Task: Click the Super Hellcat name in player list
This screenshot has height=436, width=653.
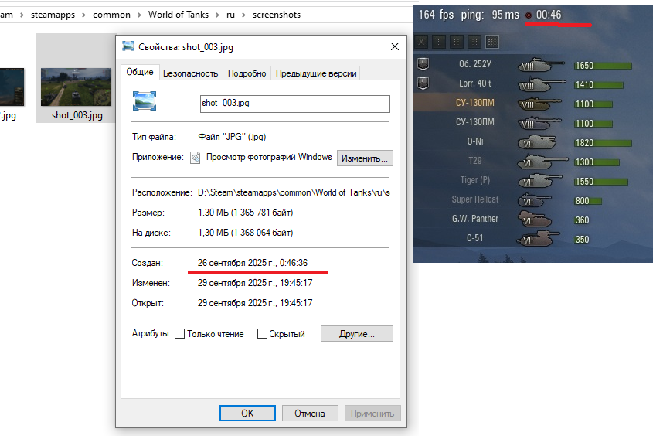Action: coord(474,199)
